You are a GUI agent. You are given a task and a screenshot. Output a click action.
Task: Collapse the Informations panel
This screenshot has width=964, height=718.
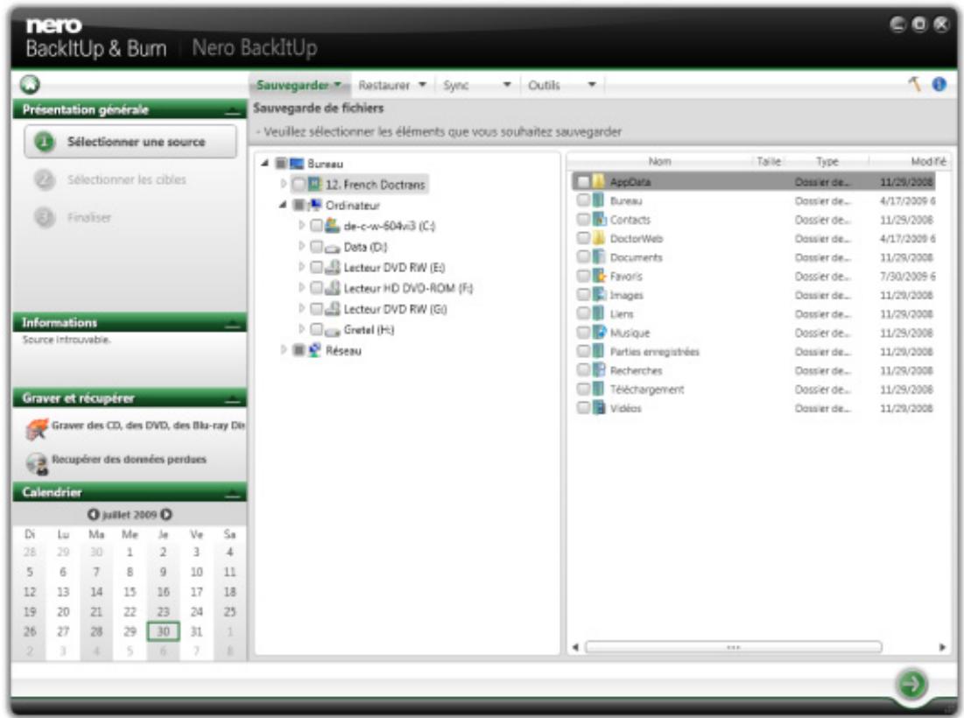pos(232,323)
